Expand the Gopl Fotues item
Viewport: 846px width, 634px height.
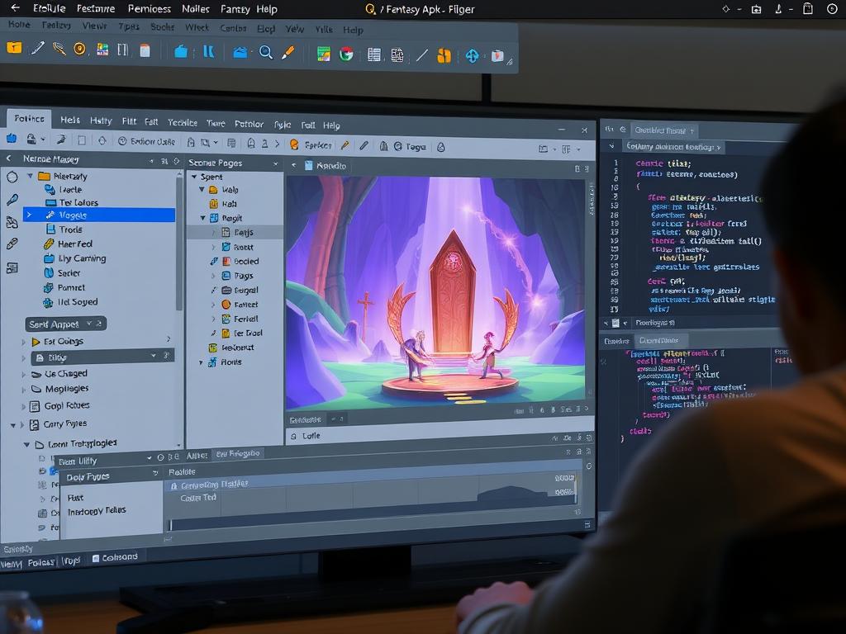[24, 406]
